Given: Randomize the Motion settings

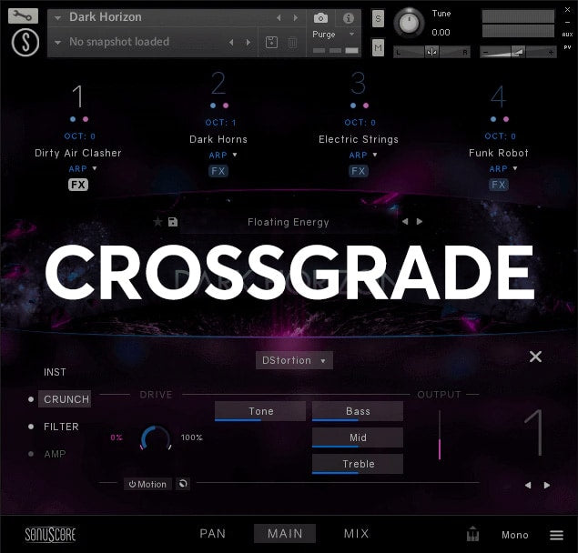Looking at the screenshot, I should tap(183, 483).
